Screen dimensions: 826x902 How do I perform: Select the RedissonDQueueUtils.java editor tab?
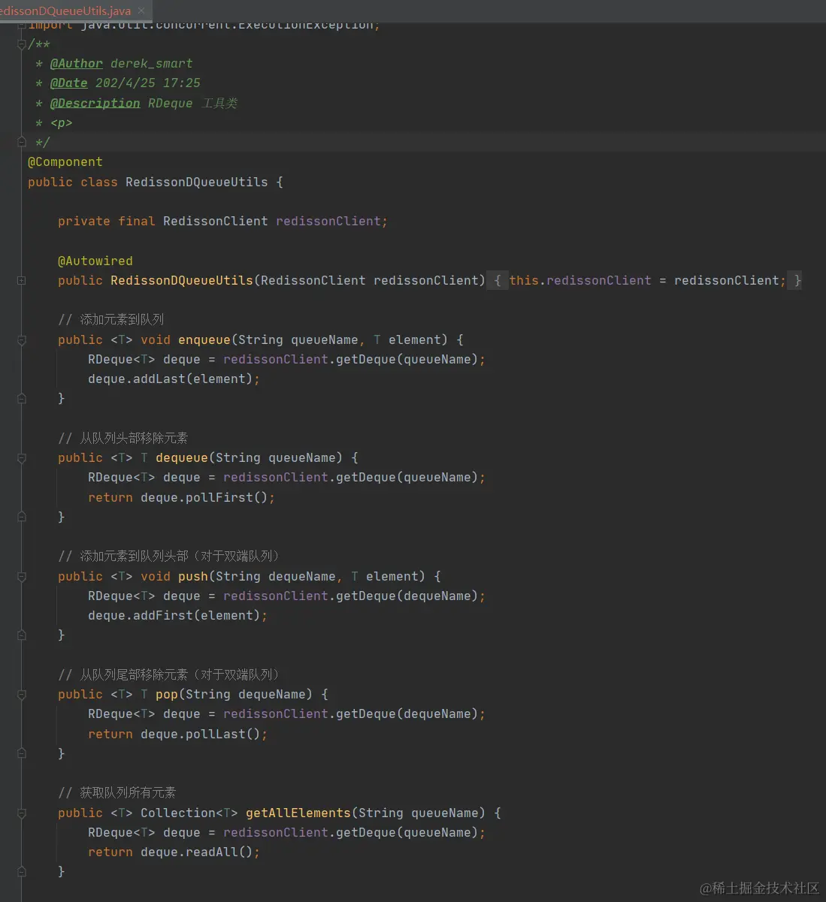tap(74, 11)
